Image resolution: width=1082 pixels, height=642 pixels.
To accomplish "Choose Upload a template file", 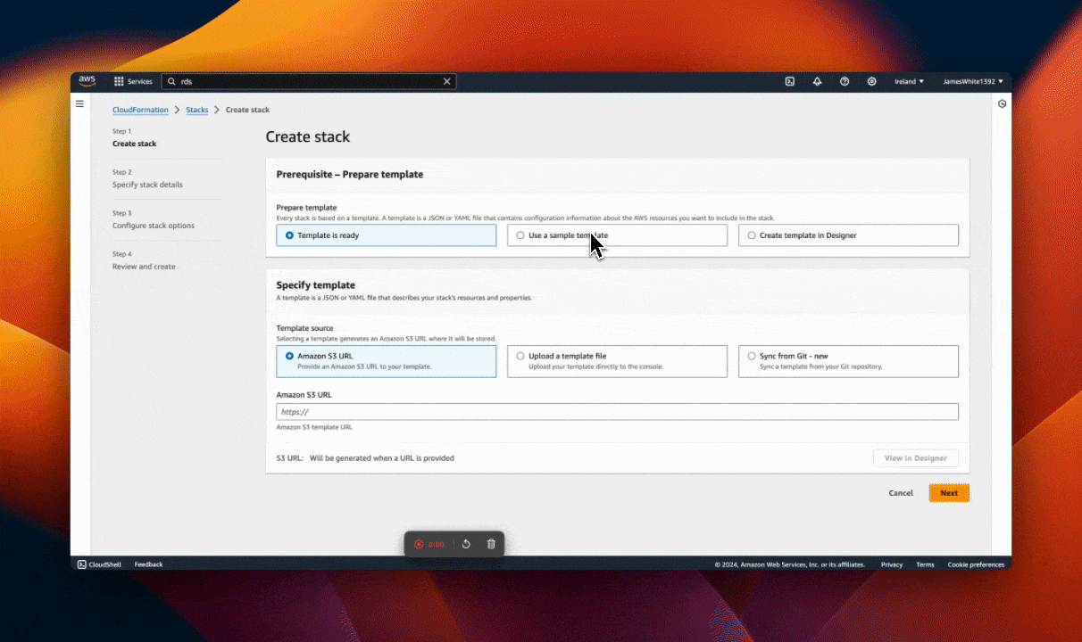I will 617,361.
